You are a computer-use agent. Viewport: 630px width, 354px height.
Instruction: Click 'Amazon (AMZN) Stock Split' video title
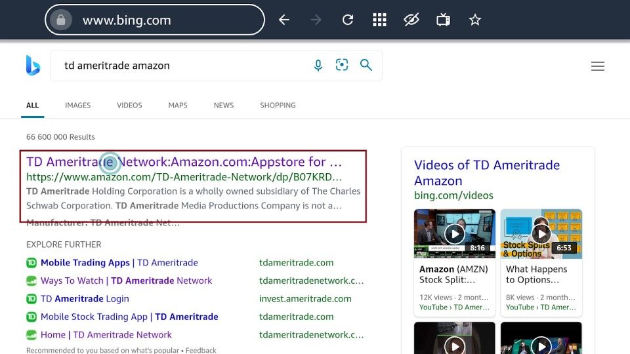tap(453, 274)
